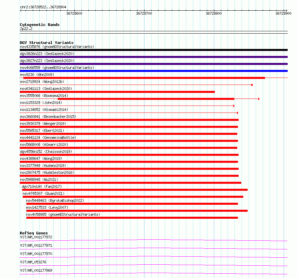This screenshot has height=278, width=297.
Task: Click dgv4556n152 Chaisson2019 label
Action: (46, 151)
